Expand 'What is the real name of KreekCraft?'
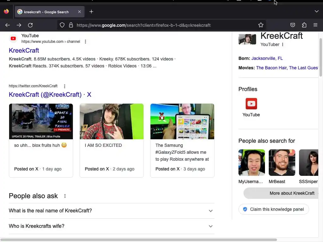This screenshot has width=323, height=242. coord(111,211)
